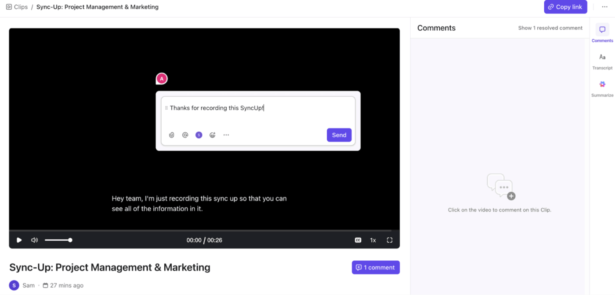This screenshot has width=615, height=295.
Task: Open the 1x playback speed selector
Action: [373, 240]
